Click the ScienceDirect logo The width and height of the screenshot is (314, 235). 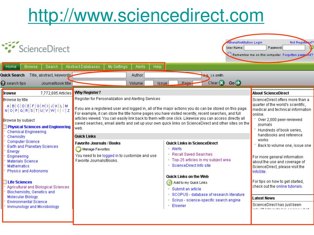coord(36,47)
